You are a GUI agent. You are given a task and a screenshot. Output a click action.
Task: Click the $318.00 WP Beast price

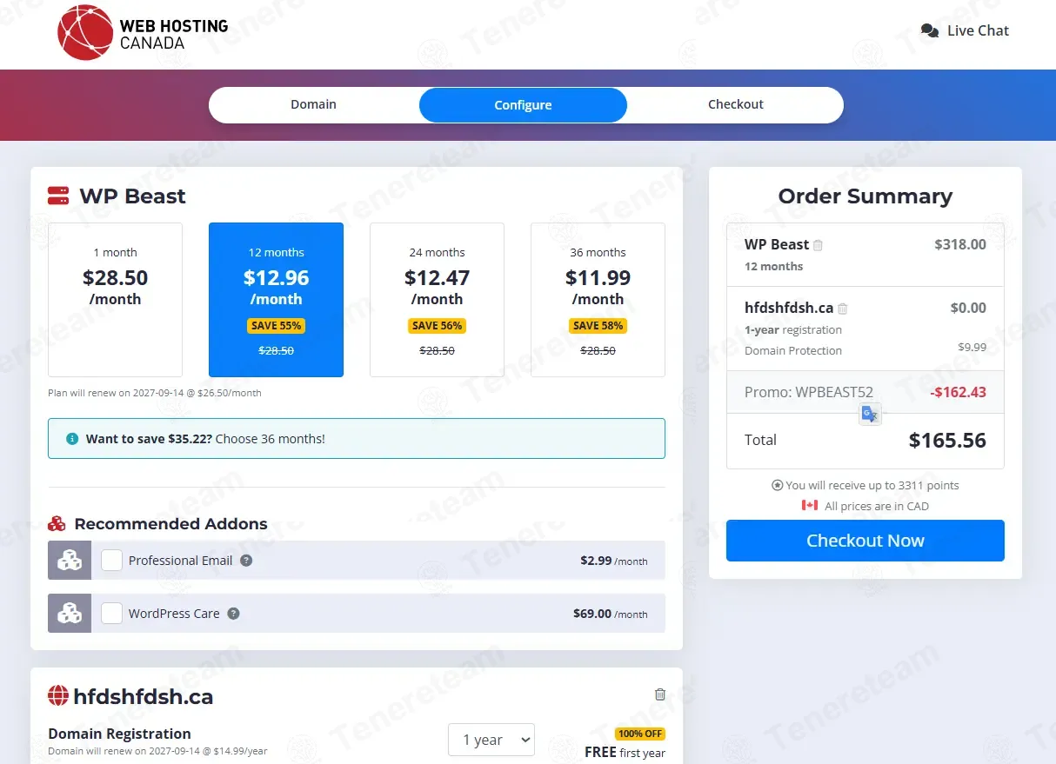960,244
